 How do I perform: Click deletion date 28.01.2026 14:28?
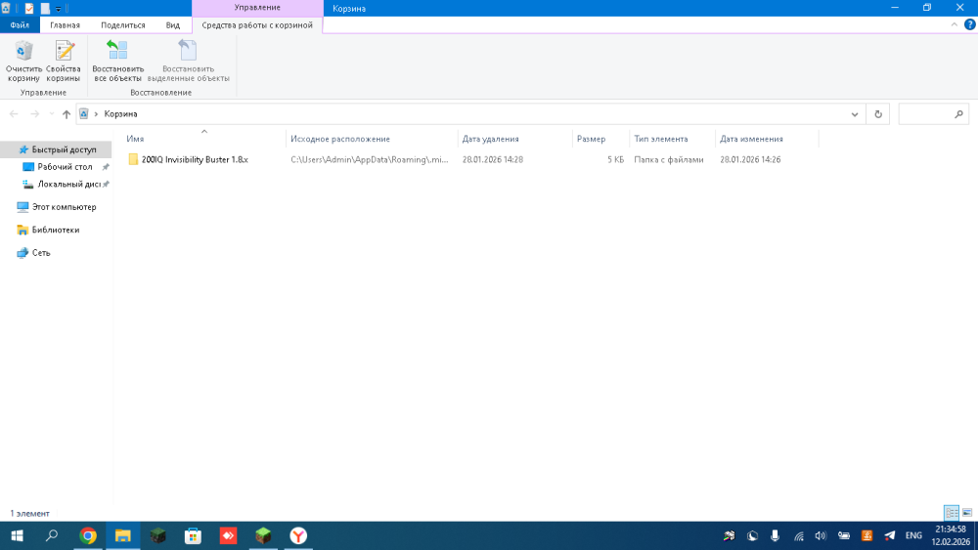(493, 159)
